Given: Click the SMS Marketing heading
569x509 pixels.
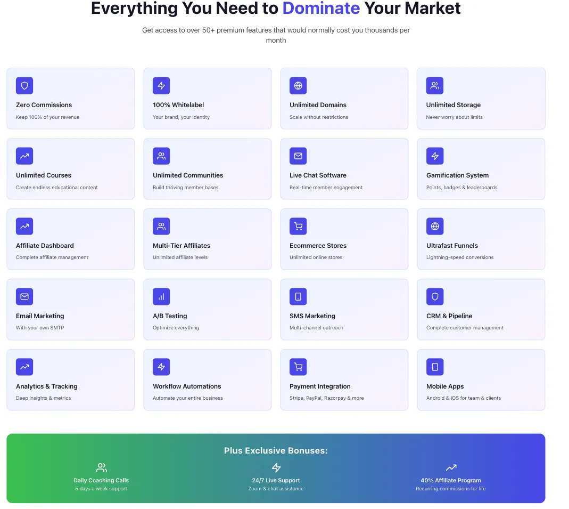Looking at the screenshot, I should click(x=312, y=316).
